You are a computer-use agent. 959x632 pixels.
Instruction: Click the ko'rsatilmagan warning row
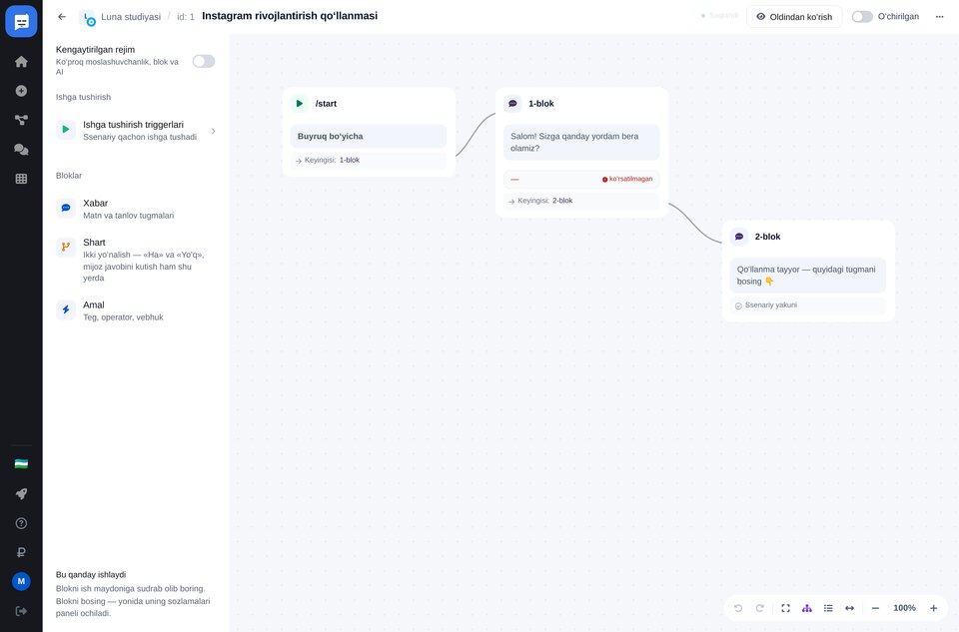click(581, 179)
